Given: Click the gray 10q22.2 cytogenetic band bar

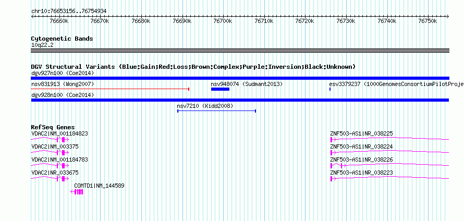Looking at the screenshot, I should tap(240, 51).
